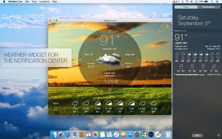
Task: Click the 'Weather Live' widget header
Action: pos(180,31)
